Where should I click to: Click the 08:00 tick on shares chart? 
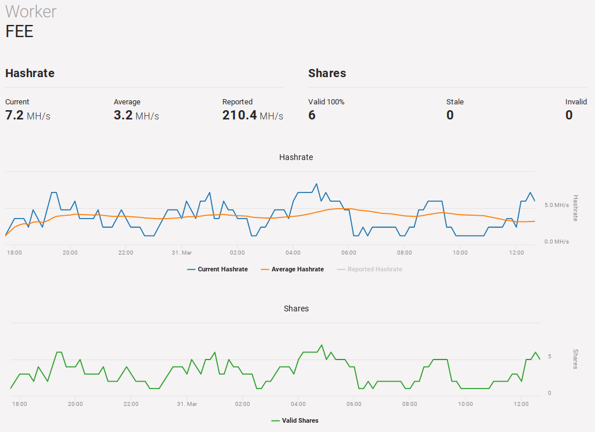pos(409,404)
